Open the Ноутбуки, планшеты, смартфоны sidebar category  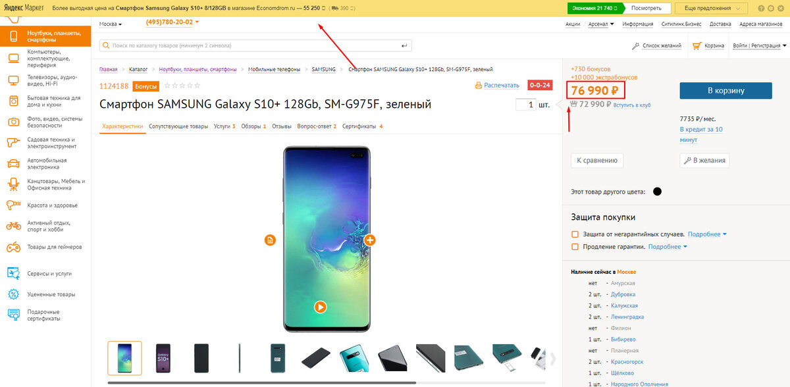click(45, 36)
